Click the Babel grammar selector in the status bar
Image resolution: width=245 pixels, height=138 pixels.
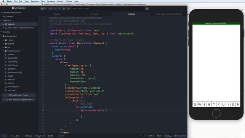[159, 136]
